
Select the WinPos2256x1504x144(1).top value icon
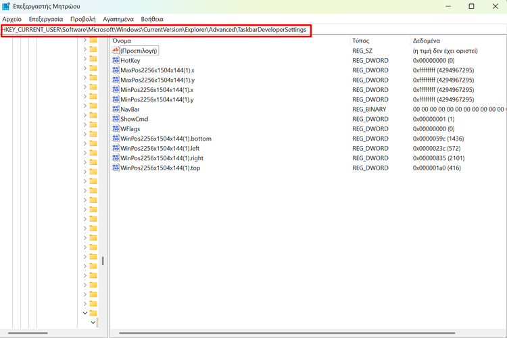[x=116, y=168]
